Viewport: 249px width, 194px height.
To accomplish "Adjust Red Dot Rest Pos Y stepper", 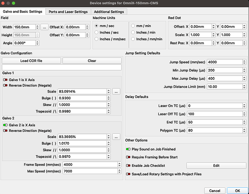I will click(244, 43).
